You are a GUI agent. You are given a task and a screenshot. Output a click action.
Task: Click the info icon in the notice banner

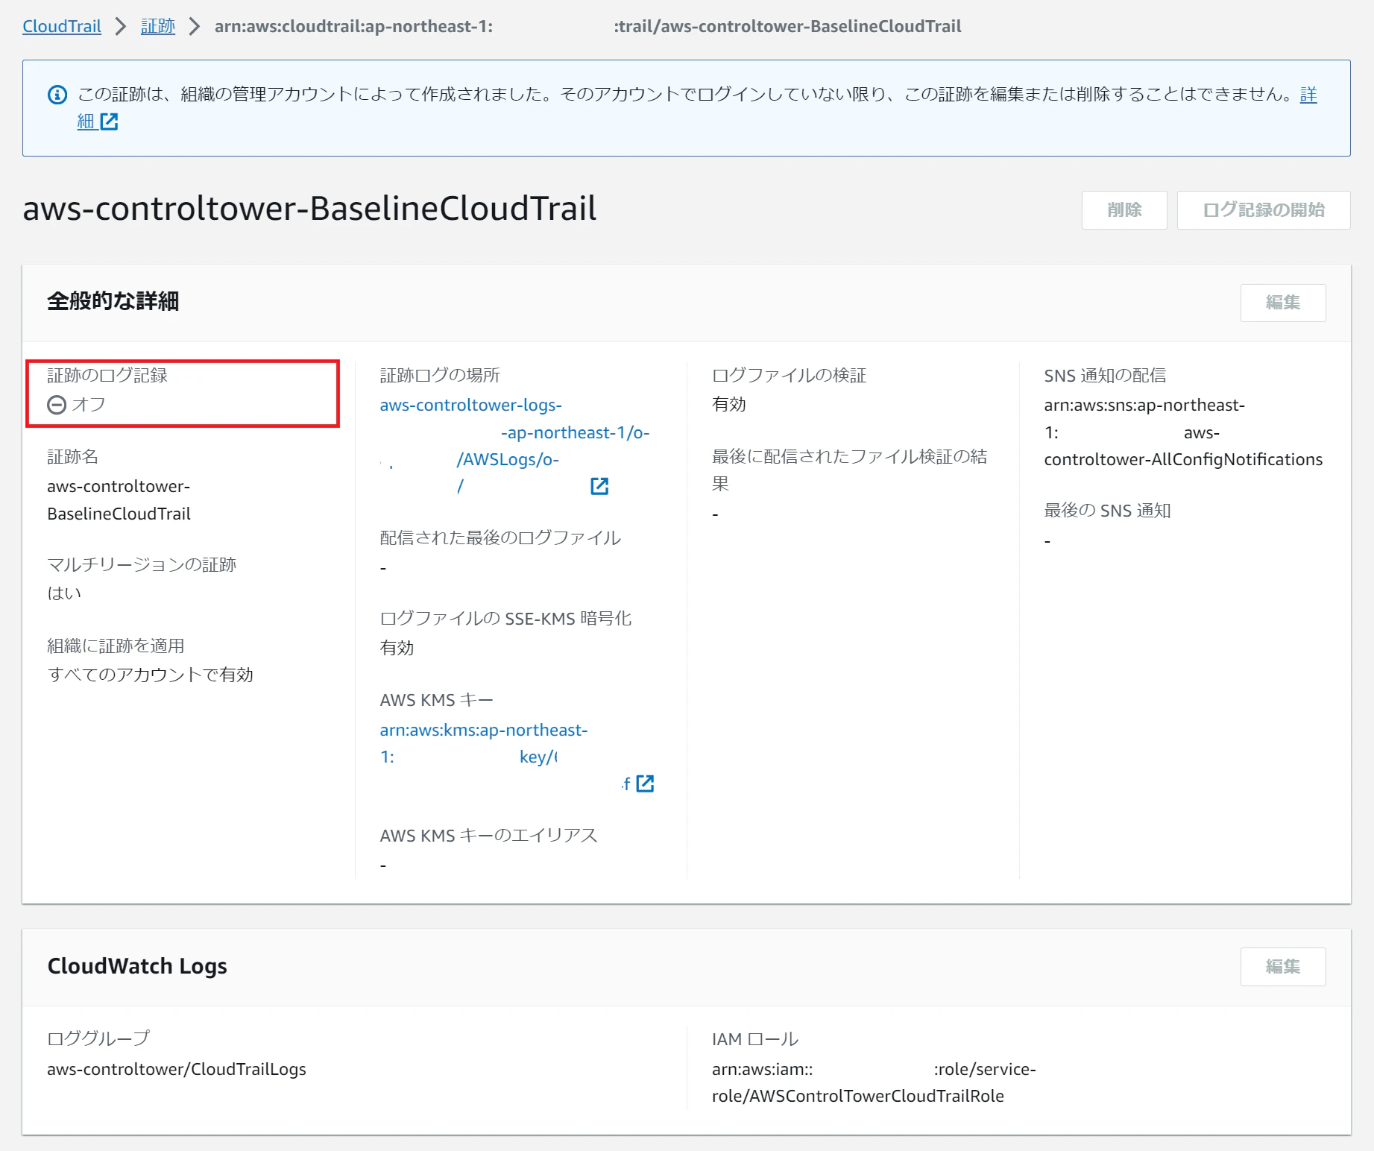click(x=57, y=95)
